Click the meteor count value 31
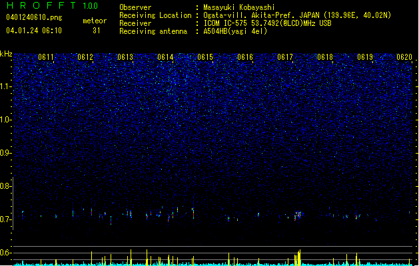The height and width of the screenshot is (266, 419). pos(97,31)
